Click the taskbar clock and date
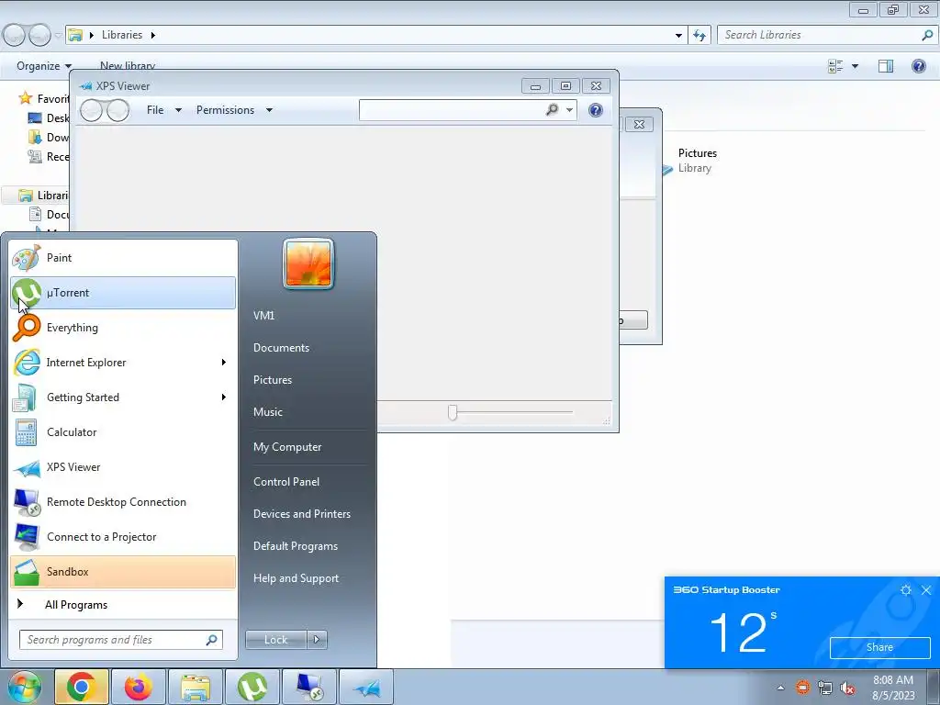This screenshot has height=705, width=940. [893, 688]
